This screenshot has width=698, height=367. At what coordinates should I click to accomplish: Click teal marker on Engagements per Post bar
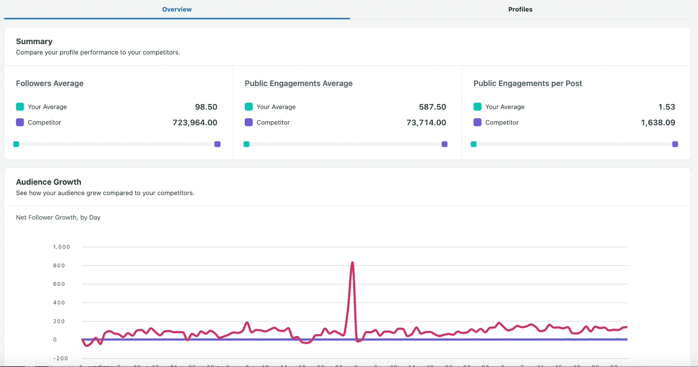click(x=474, y=144)
